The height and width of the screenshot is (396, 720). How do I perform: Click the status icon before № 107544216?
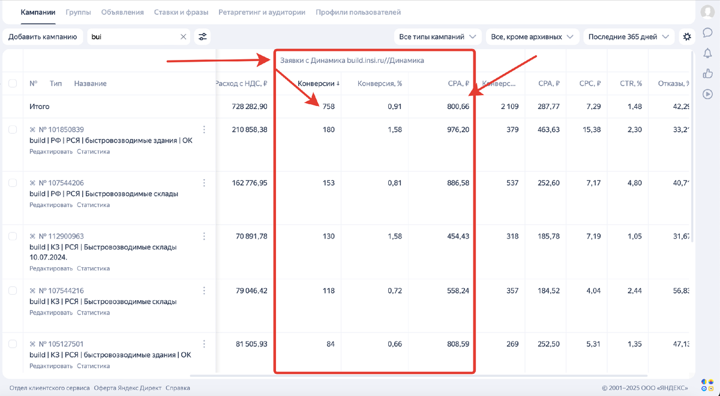(33, 291)
